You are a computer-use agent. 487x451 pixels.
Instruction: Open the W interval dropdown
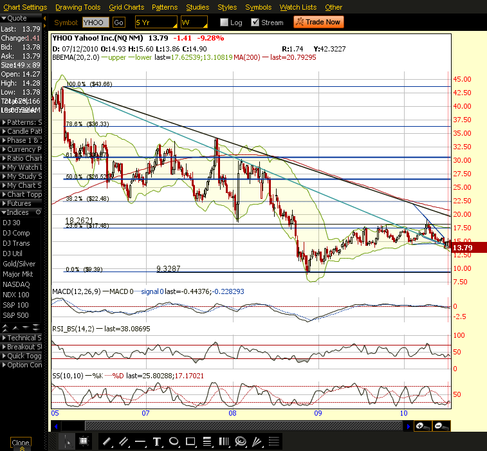[x=194, y=23]
